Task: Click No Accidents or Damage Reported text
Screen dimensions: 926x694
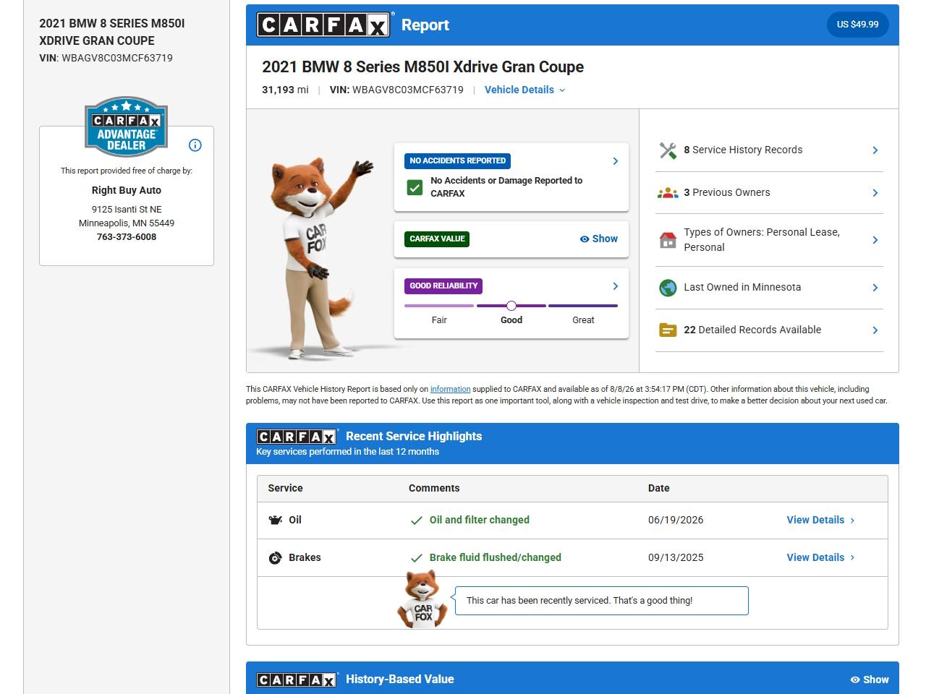Action: click(x=506, y=187)
